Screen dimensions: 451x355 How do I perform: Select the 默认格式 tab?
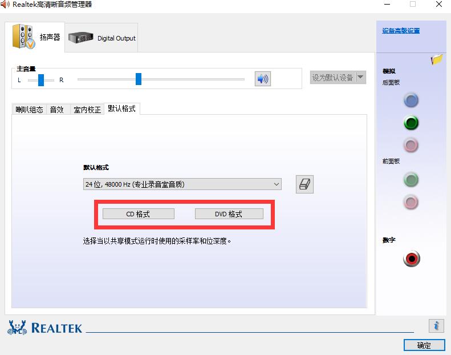(122, 108)
